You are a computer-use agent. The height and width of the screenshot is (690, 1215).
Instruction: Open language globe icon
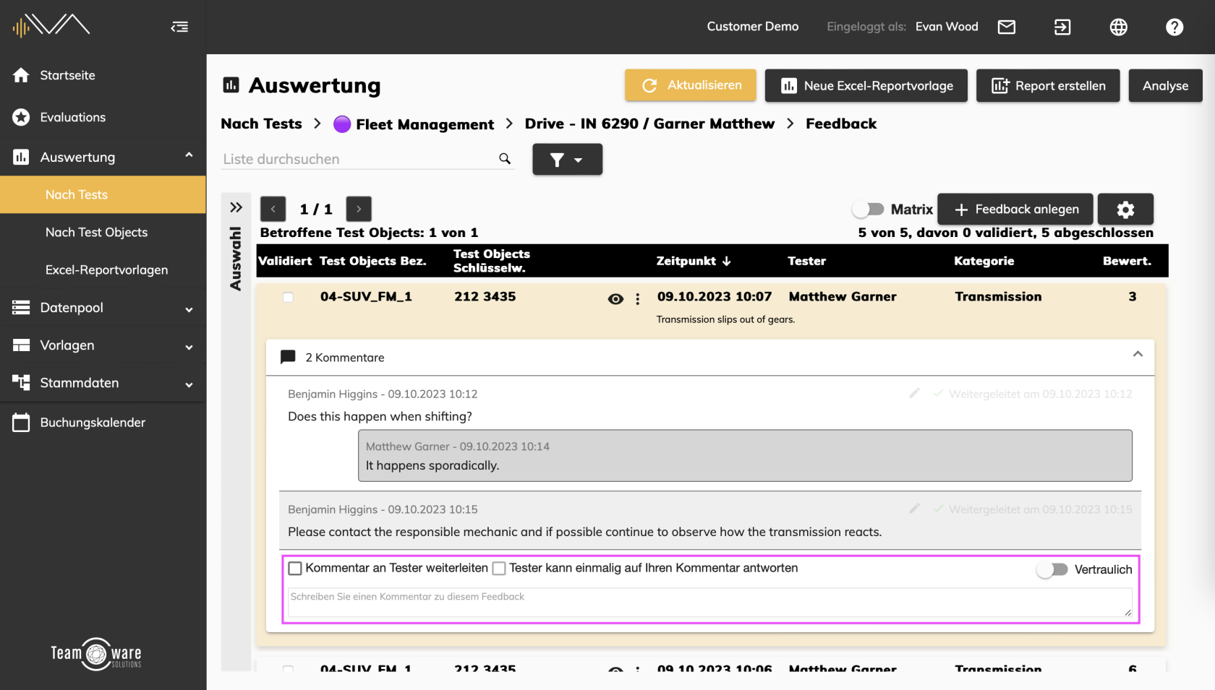pyautogui.click(x=1119, y=27)
